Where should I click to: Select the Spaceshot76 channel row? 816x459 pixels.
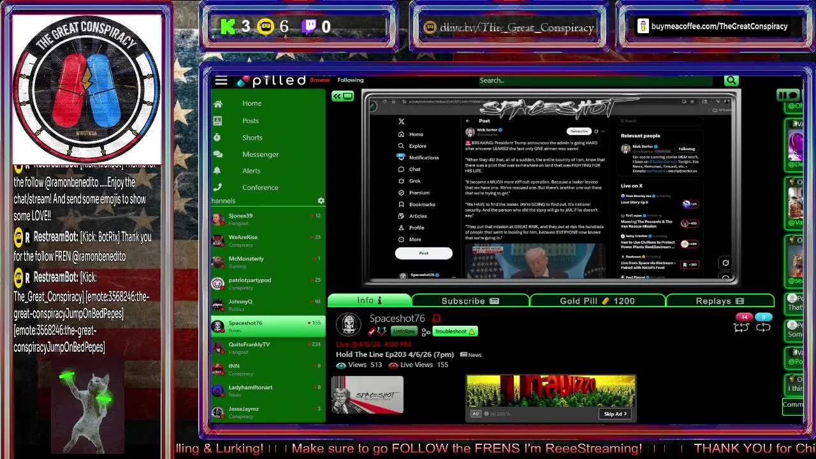click(x=268, y=326)
